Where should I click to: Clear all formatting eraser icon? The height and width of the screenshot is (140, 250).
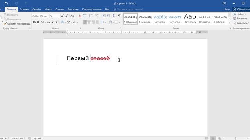(79, 16)
